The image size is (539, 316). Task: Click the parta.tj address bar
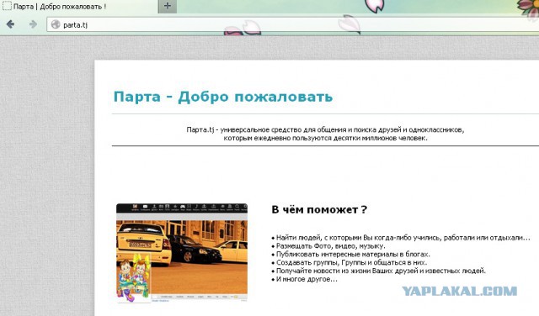pyautogui.click(x=293, y=24)
